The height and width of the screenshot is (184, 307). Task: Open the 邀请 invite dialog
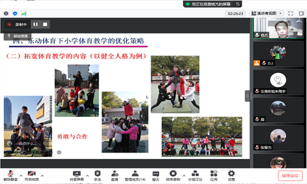pyautogui.click(x=115, y=176)
